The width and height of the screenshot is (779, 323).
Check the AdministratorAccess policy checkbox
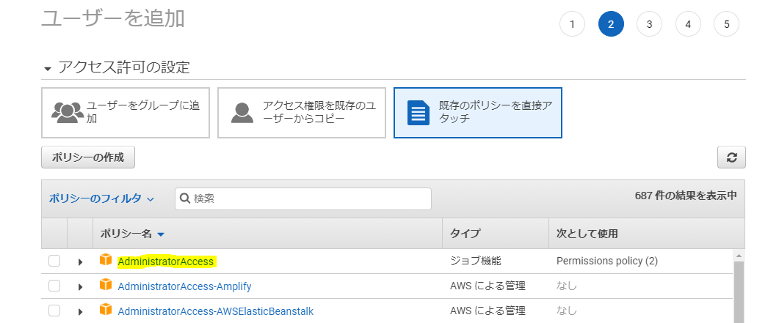pos(54,261)
